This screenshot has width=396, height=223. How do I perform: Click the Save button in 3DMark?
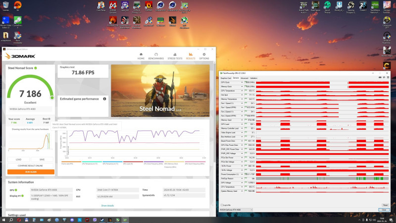42,160
